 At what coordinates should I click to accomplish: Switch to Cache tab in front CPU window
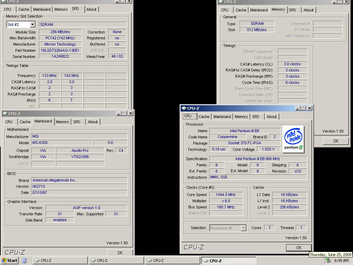[204, 117]
